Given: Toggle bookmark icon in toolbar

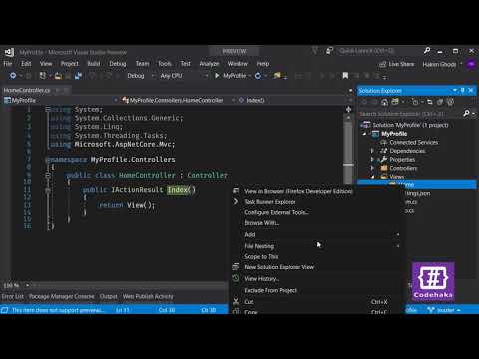Looking at the screenshot, I should [345, 76].
